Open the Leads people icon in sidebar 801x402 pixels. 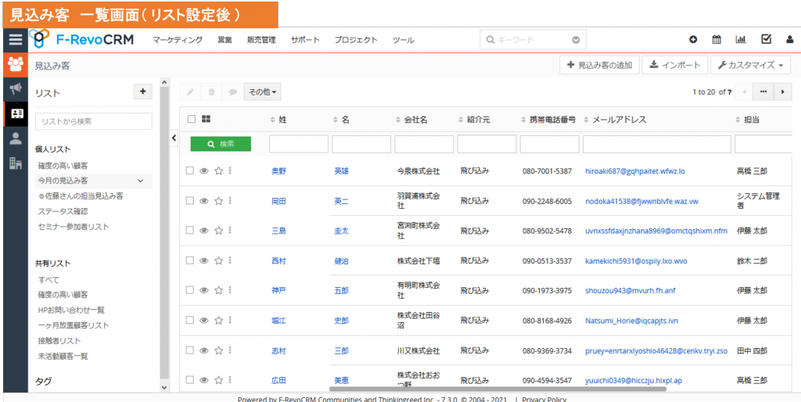click(x=16, y=64)
